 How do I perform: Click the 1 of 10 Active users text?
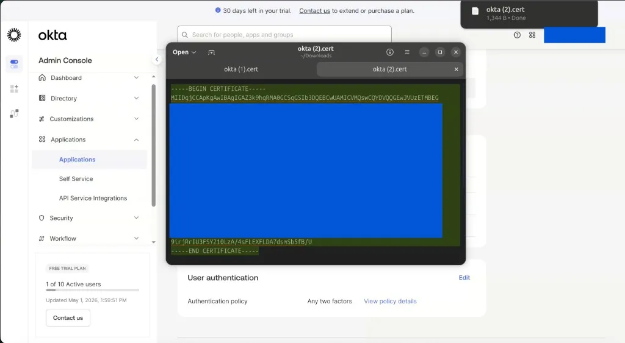73,284
